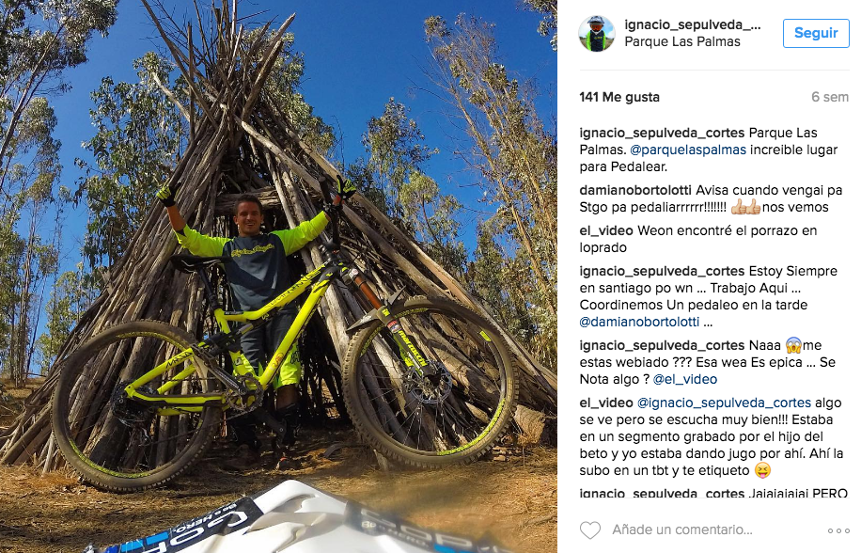
Task: Follow the user with the Seguir button
Action: click(x=816, y=33)
